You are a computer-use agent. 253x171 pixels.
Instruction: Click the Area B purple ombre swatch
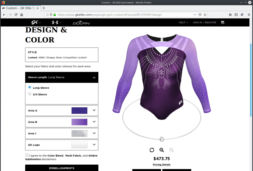point(79,122)
